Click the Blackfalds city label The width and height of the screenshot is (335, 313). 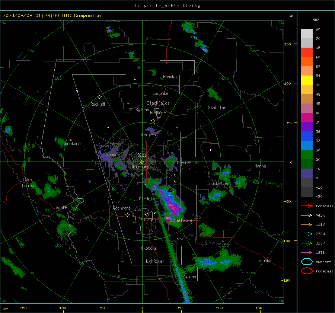158,103
